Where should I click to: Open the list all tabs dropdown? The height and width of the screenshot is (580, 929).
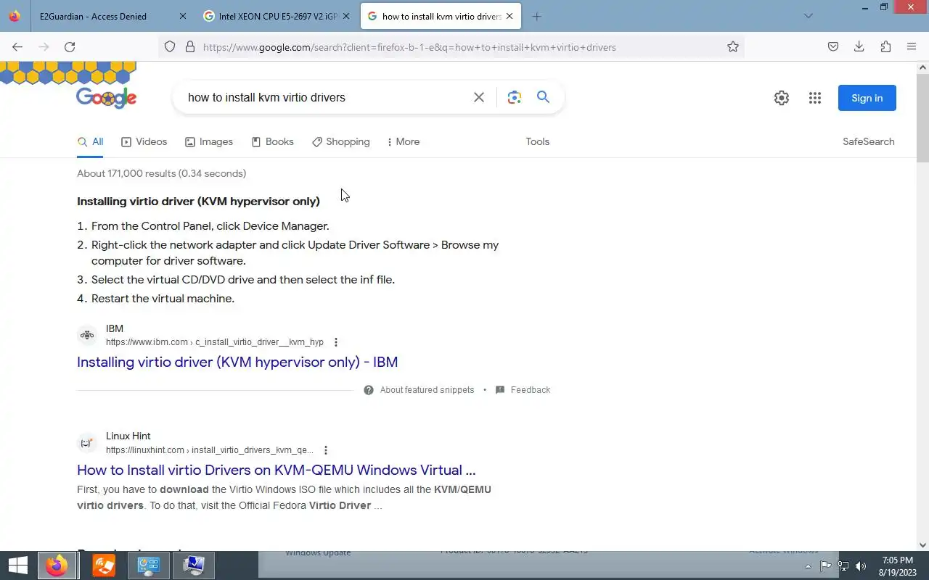click(x=809, y=16)
